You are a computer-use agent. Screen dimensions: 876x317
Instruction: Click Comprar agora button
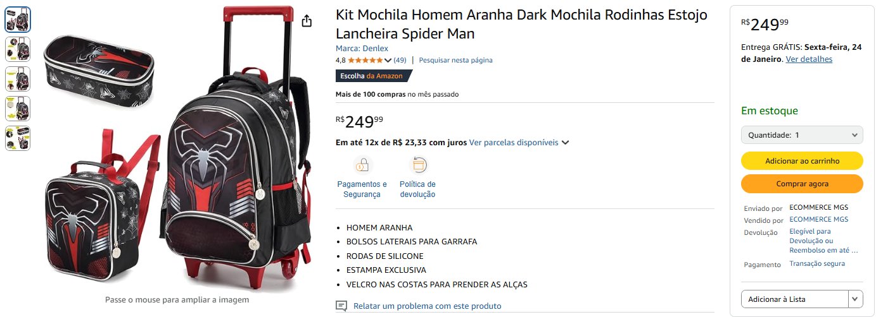tap(802, 184)
